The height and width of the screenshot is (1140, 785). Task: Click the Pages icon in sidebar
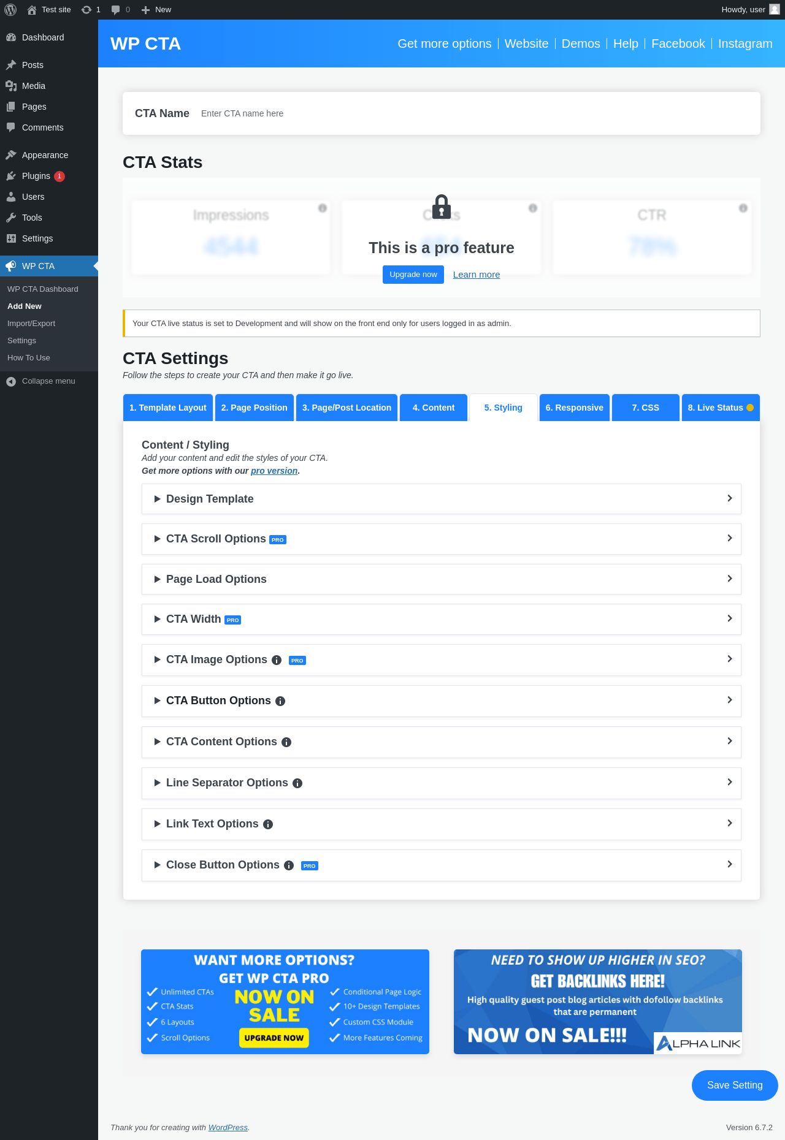coord(11,107)
